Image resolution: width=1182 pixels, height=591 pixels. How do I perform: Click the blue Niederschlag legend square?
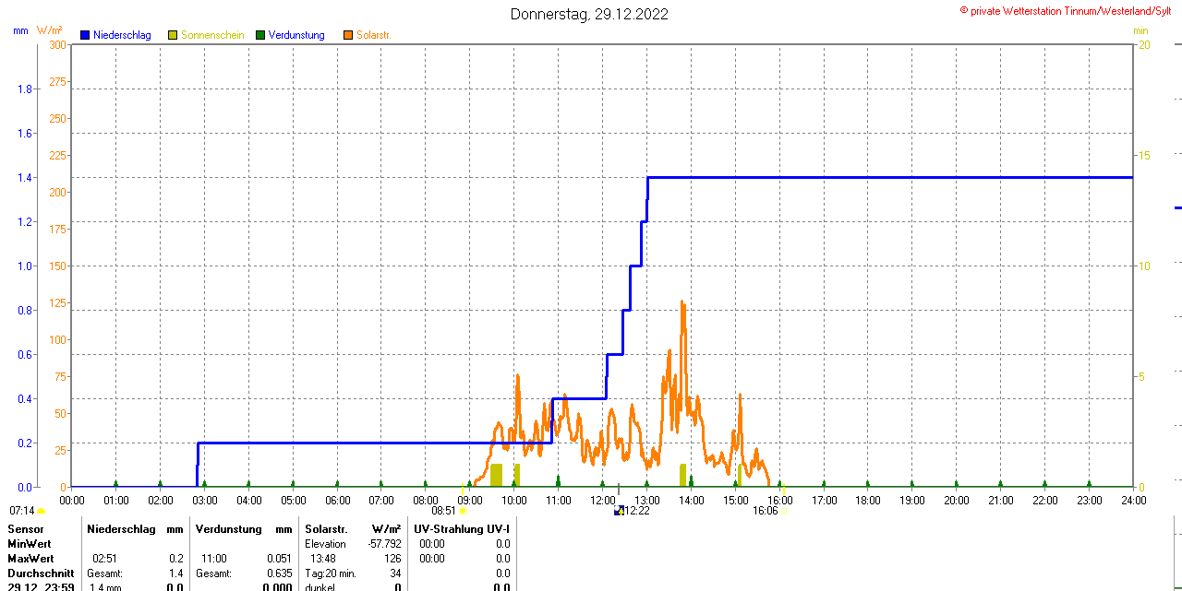[86, 35]
